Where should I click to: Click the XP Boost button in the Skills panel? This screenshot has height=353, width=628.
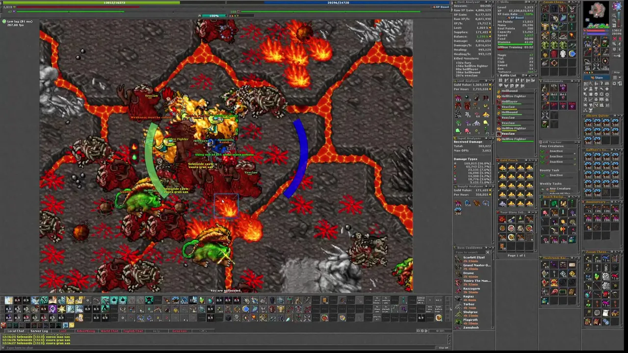[516, 18]
